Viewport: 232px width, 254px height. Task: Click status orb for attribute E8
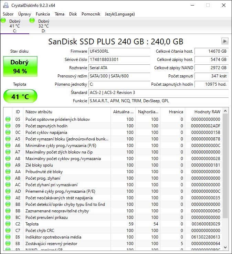[x=8, y=243]
